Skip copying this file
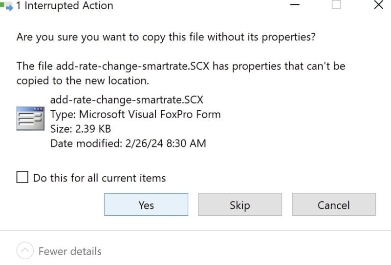 tap(240, 204)
